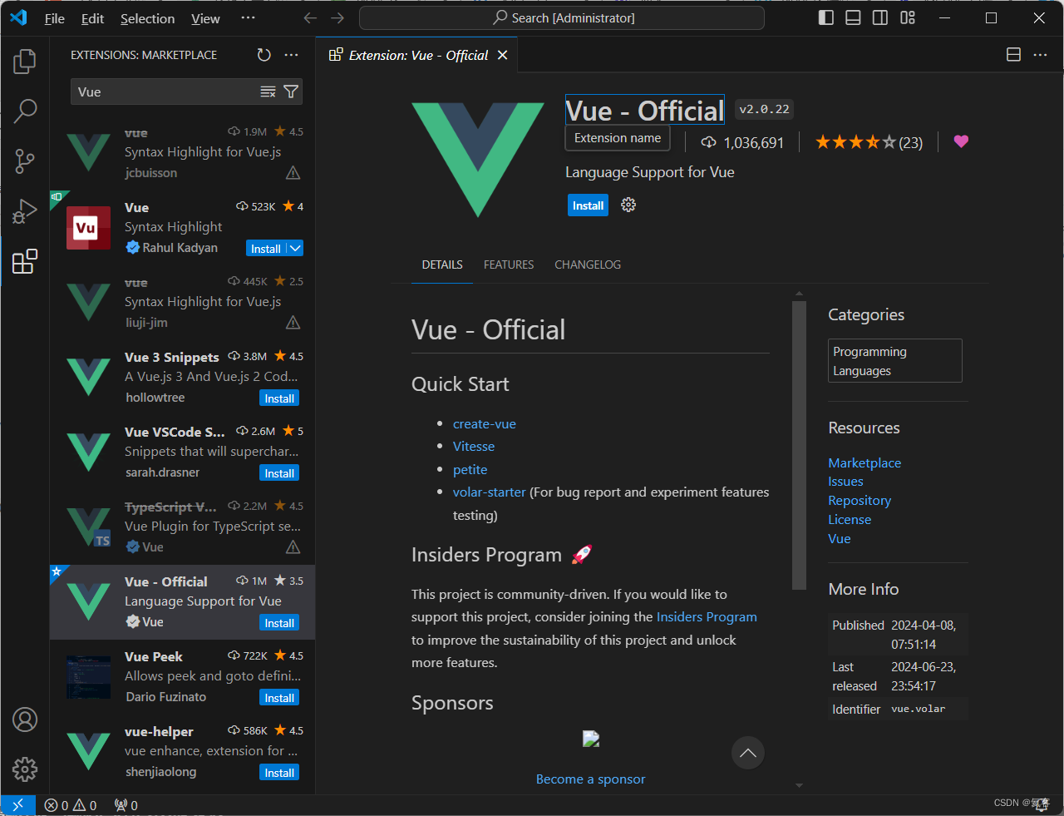Open editor more actions ellipsis
This screenshot has height=816, width=1064.
(x=1040, y=55)
